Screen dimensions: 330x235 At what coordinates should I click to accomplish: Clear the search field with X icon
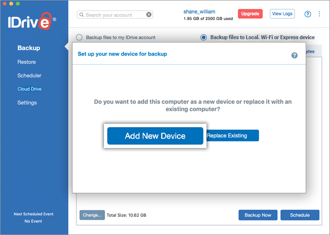coord(149,14)
